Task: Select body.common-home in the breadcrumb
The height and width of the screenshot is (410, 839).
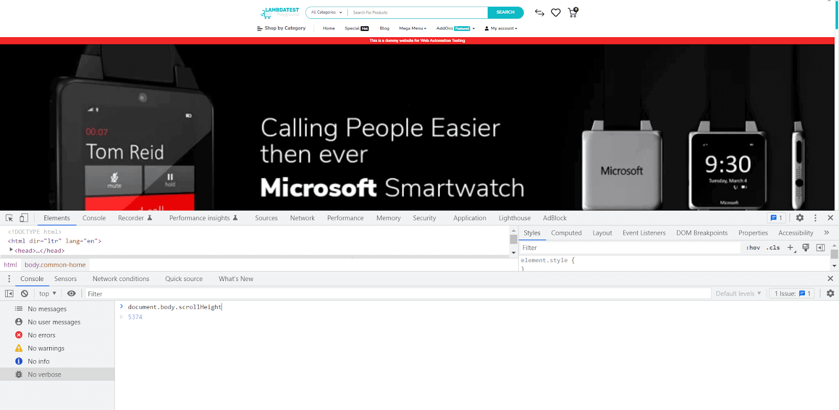Action: (55, 265)
